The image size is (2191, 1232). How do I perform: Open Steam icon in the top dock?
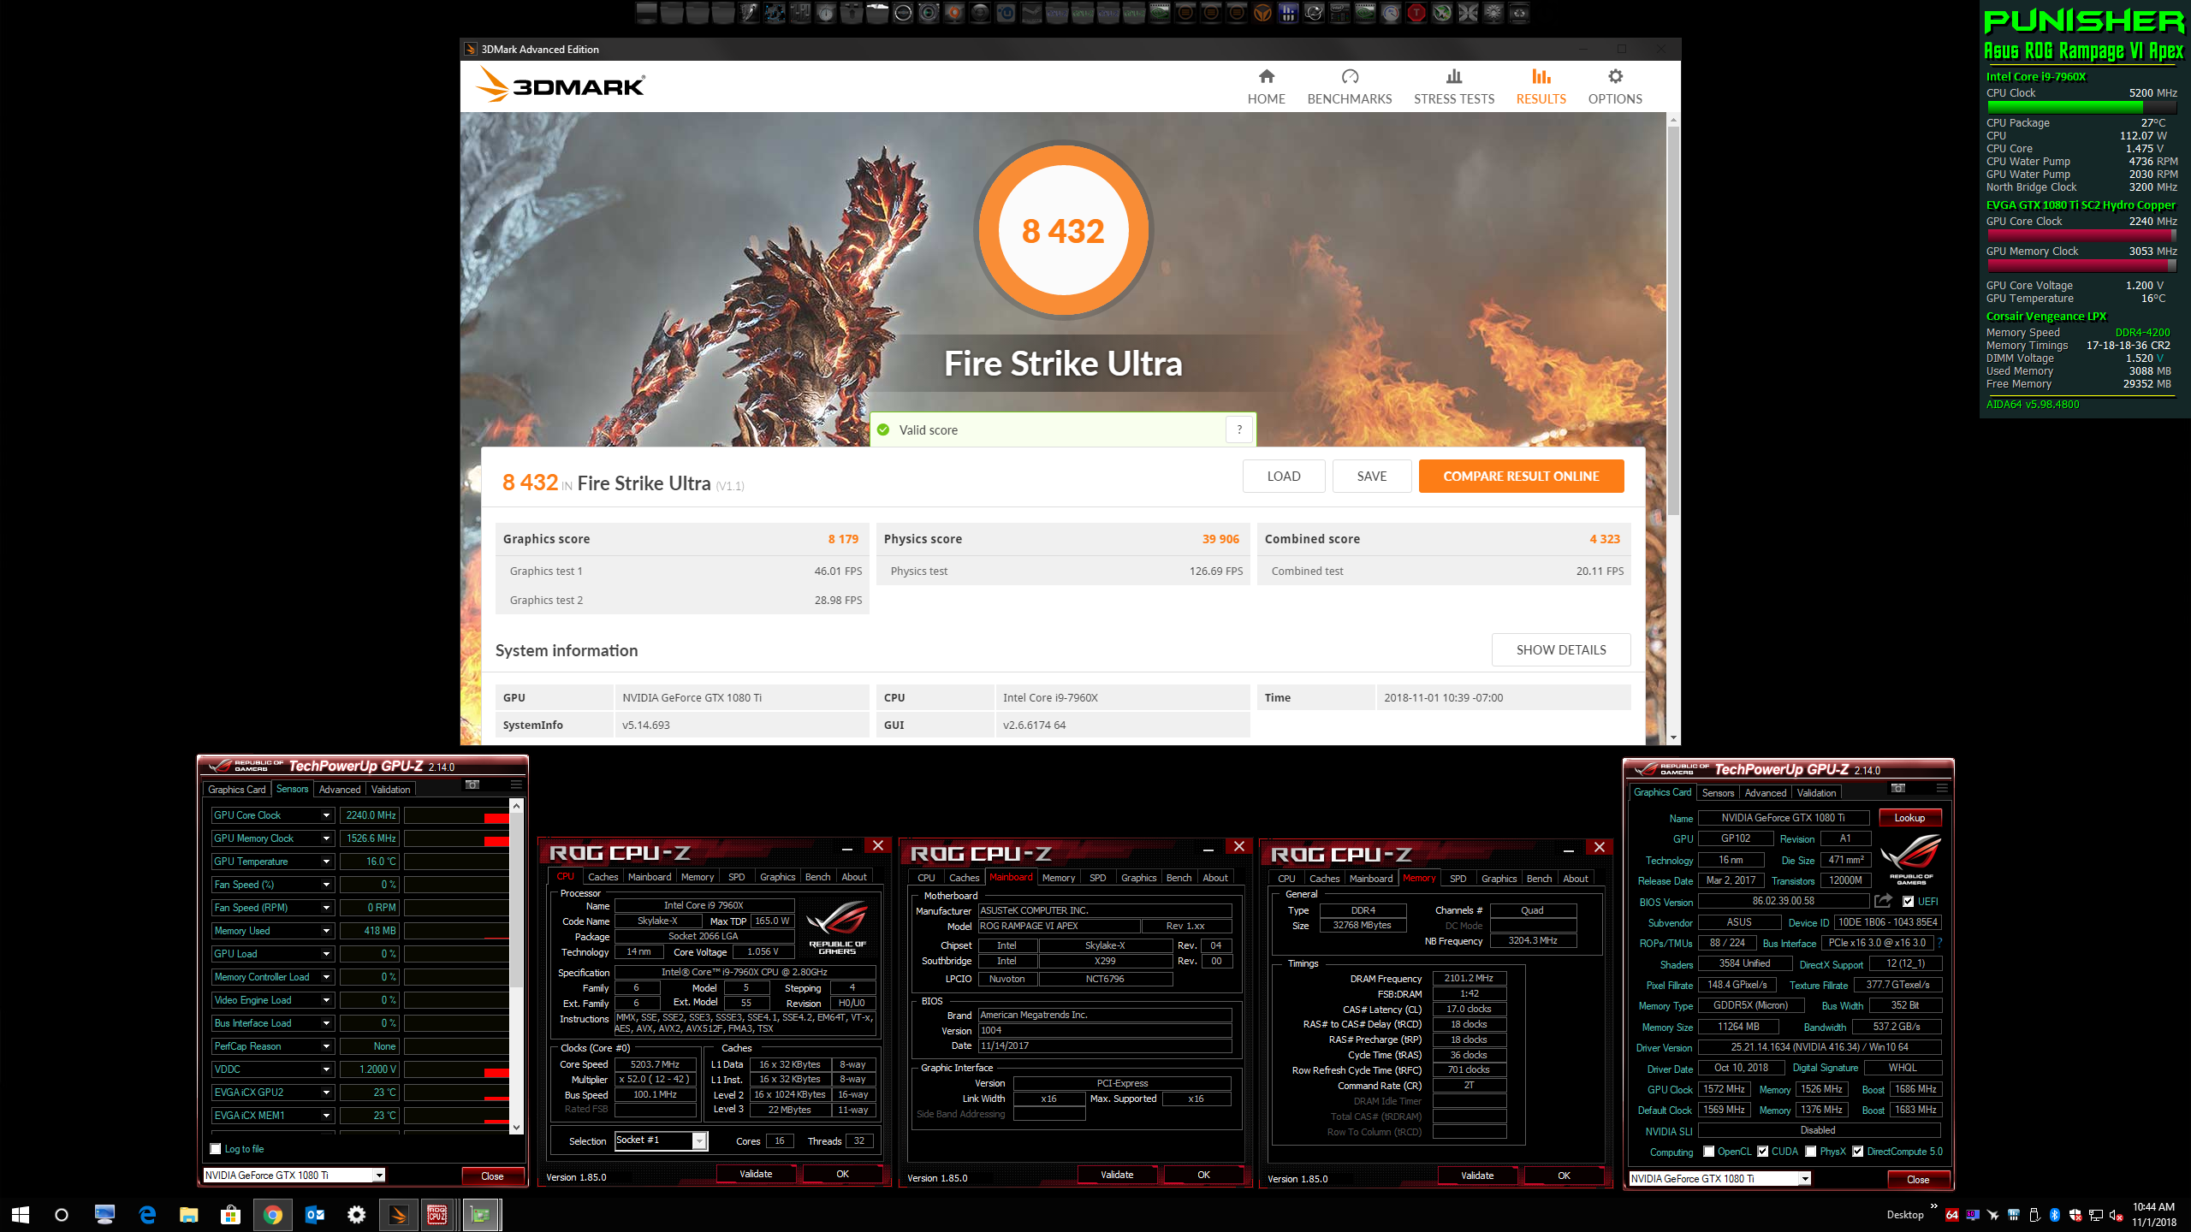tap(1032, 13)
